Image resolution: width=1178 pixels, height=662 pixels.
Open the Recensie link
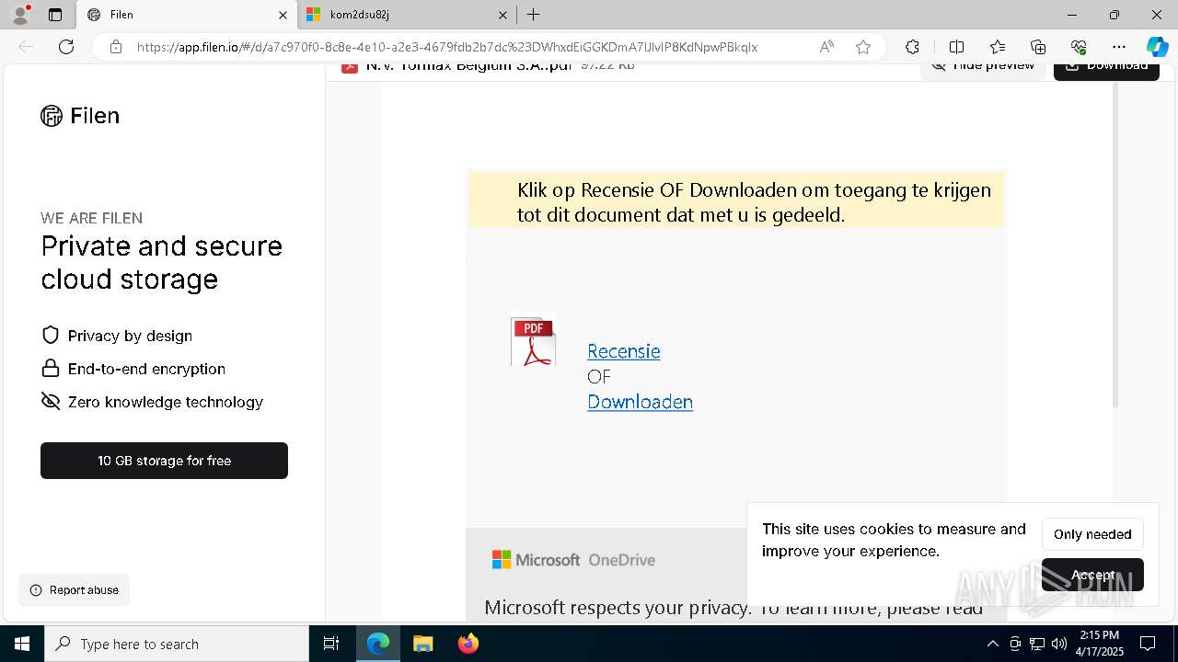(624, 351)
